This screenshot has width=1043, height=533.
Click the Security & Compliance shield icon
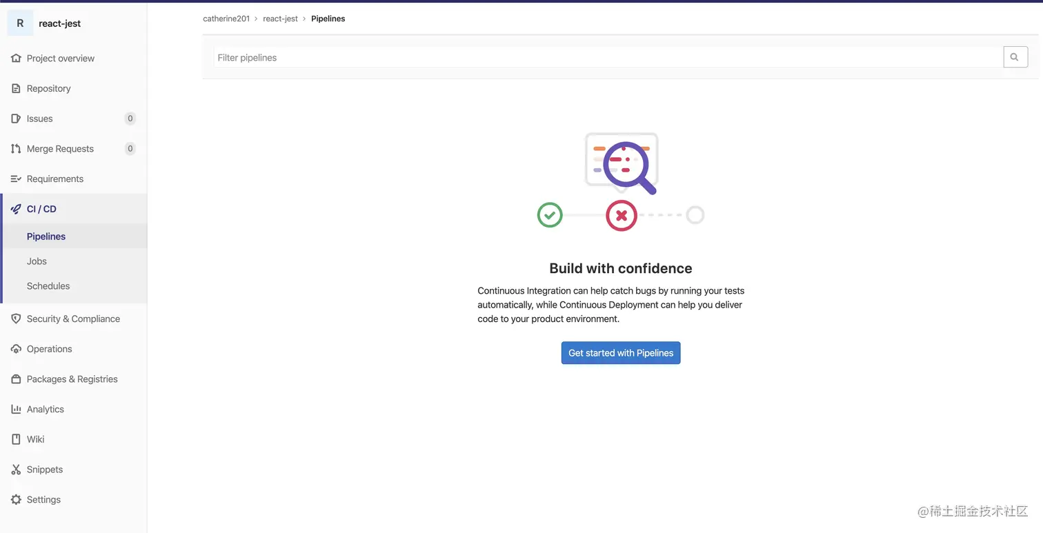point(16,319)
